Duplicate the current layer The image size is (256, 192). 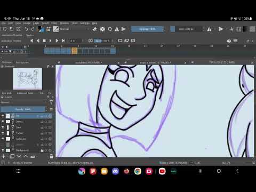12,156
